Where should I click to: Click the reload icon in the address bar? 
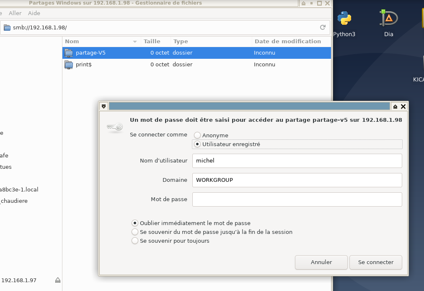tap(323, 27)
